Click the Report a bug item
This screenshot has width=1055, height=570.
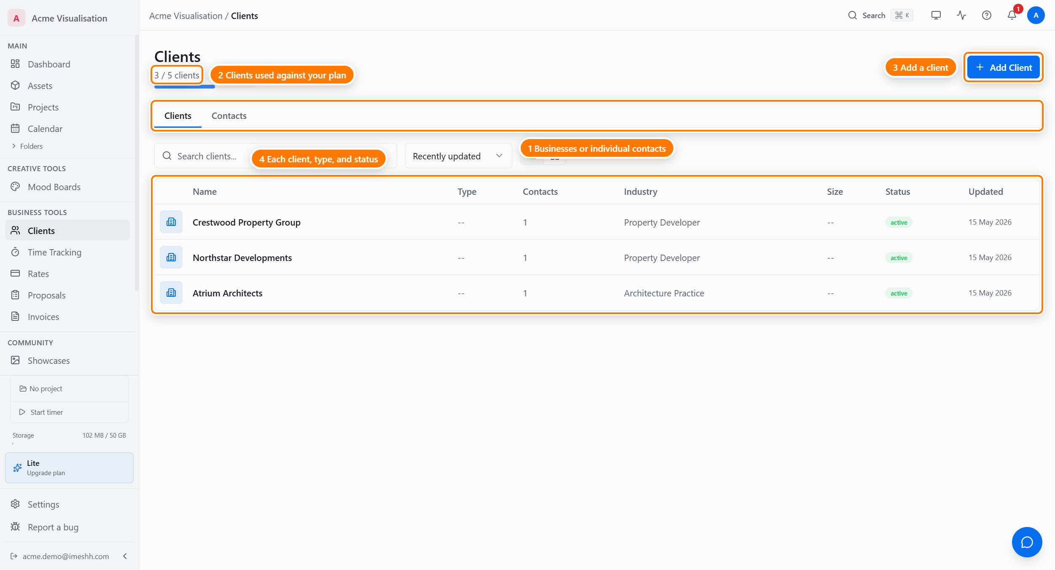(x=67, y=527)
